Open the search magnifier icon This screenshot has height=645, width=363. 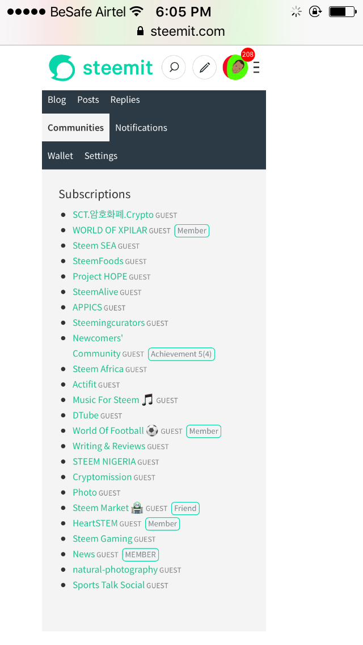174,68
